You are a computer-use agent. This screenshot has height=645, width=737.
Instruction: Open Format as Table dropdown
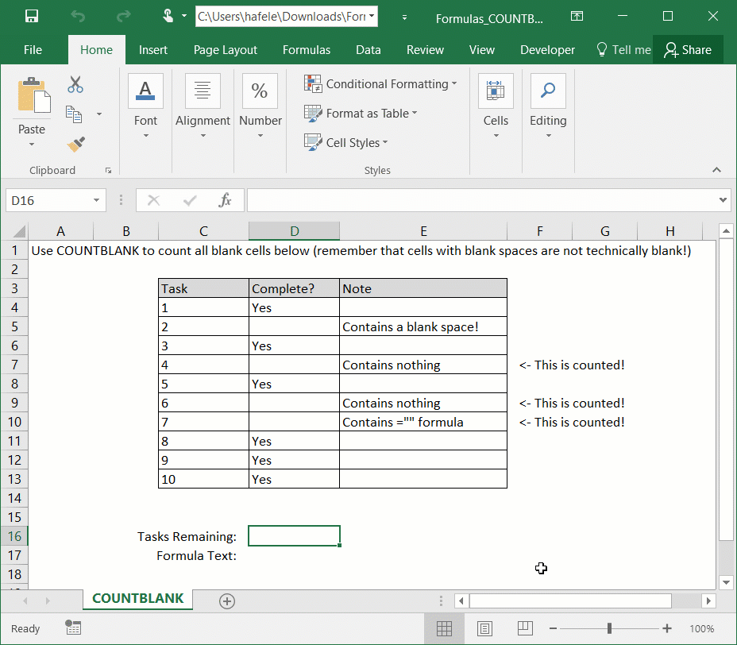pos(361,114)
